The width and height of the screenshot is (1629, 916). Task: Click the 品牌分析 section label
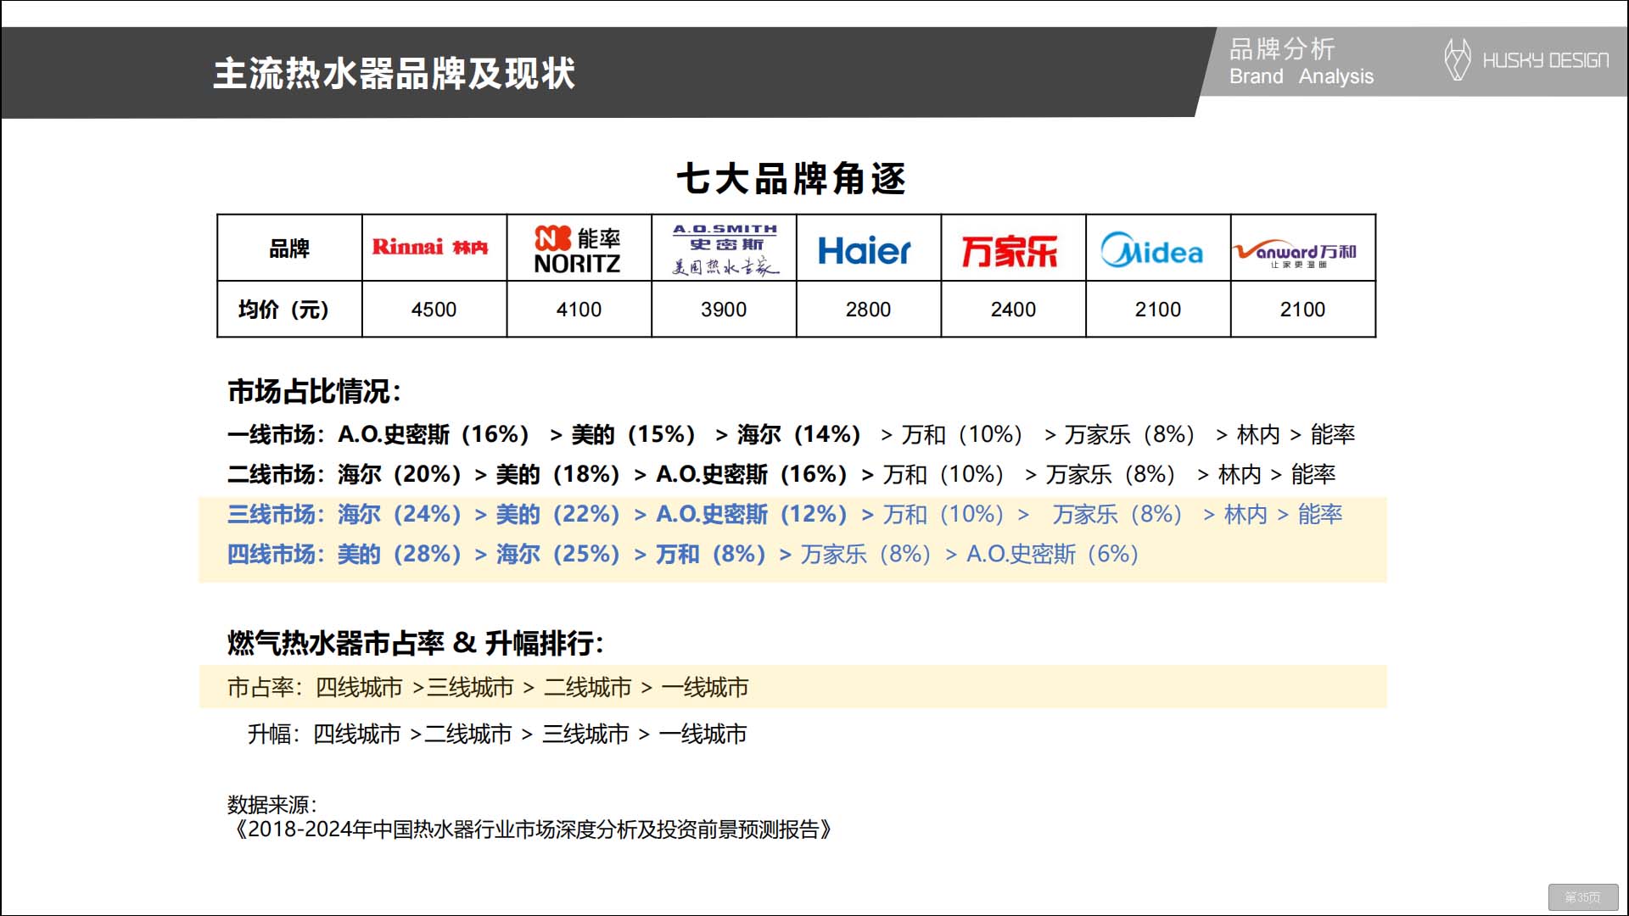(x=1282, y=49)
